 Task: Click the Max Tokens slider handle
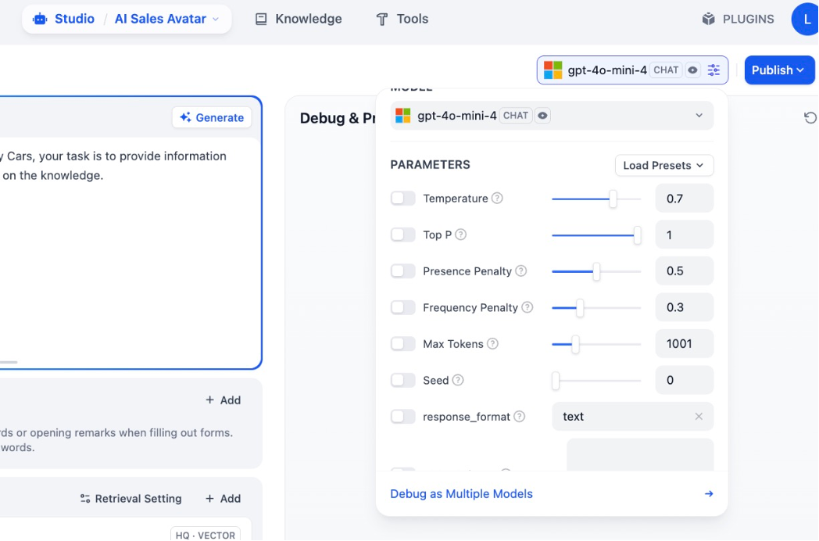click(x=575, y=344)
